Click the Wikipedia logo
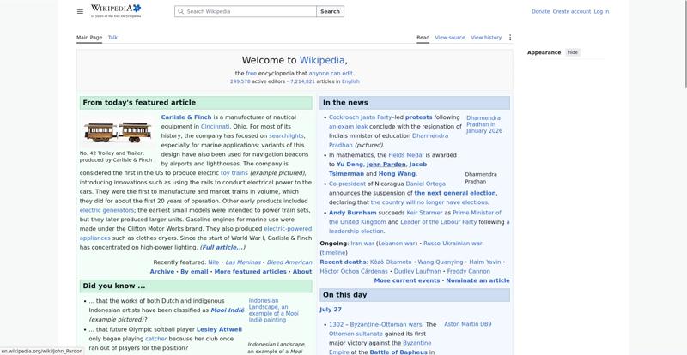687x355 pixels. tap(116, 11)
